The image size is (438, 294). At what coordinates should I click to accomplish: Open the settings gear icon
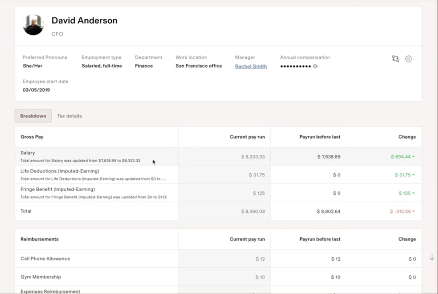408,59
